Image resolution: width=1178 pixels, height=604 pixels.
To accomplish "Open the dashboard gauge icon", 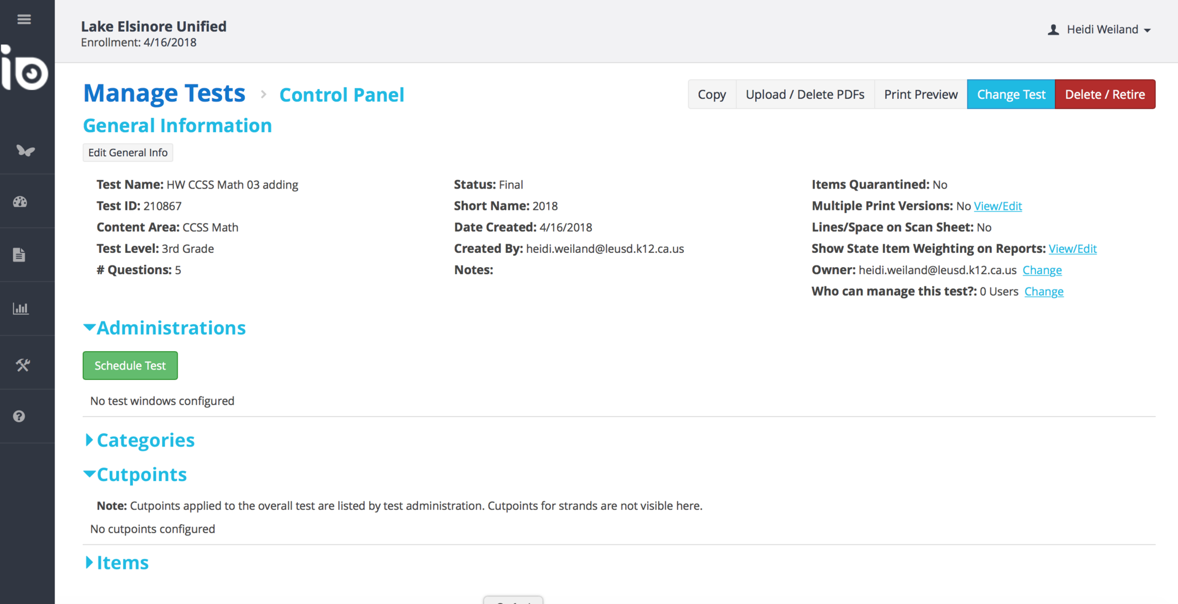I will click(20, 202).
